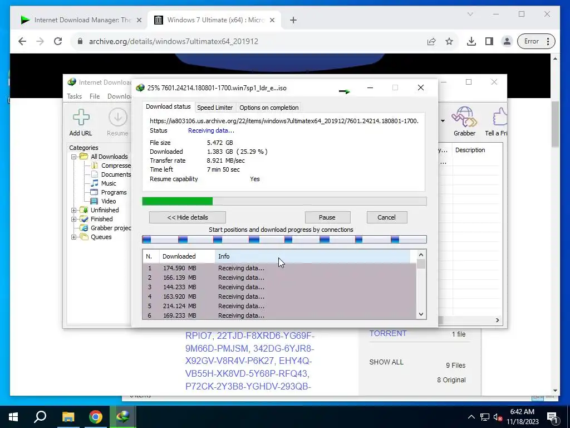Switch to Options on completion tab
Screen dimensions: 570x428
[x=269, y=108]
